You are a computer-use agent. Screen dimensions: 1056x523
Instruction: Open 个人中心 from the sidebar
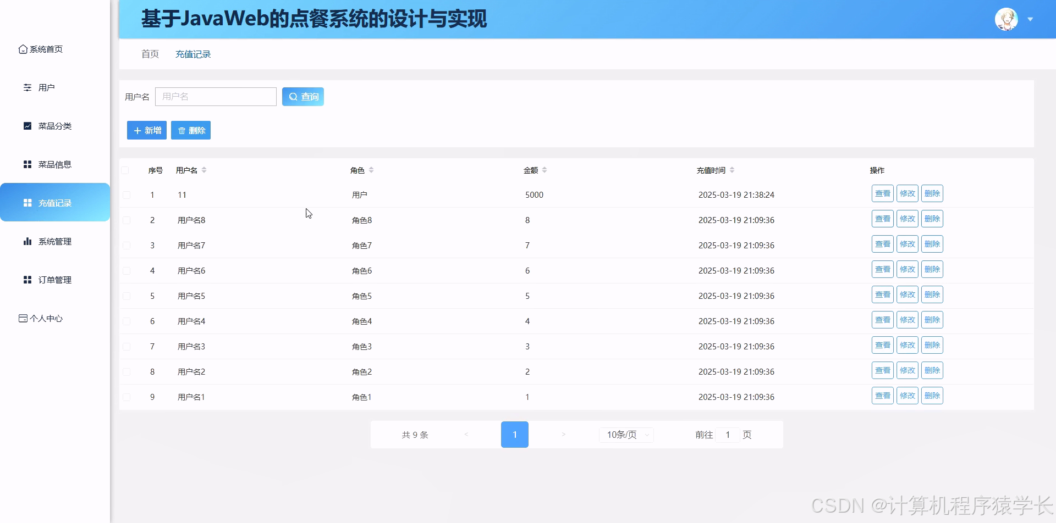coord(23,318)
